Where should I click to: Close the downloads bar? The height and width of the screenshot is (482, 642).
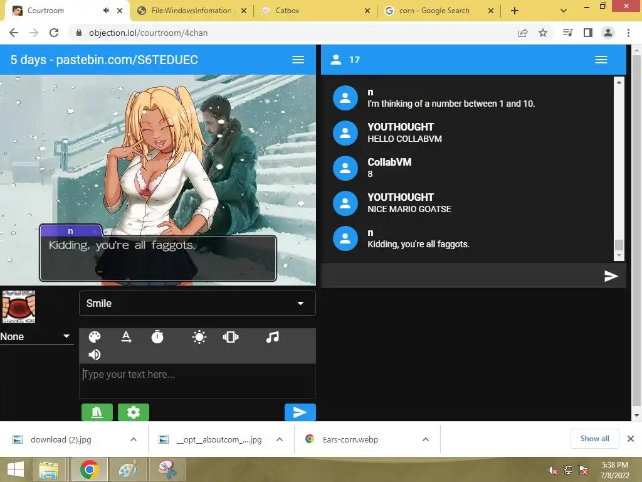click(631, 439)
